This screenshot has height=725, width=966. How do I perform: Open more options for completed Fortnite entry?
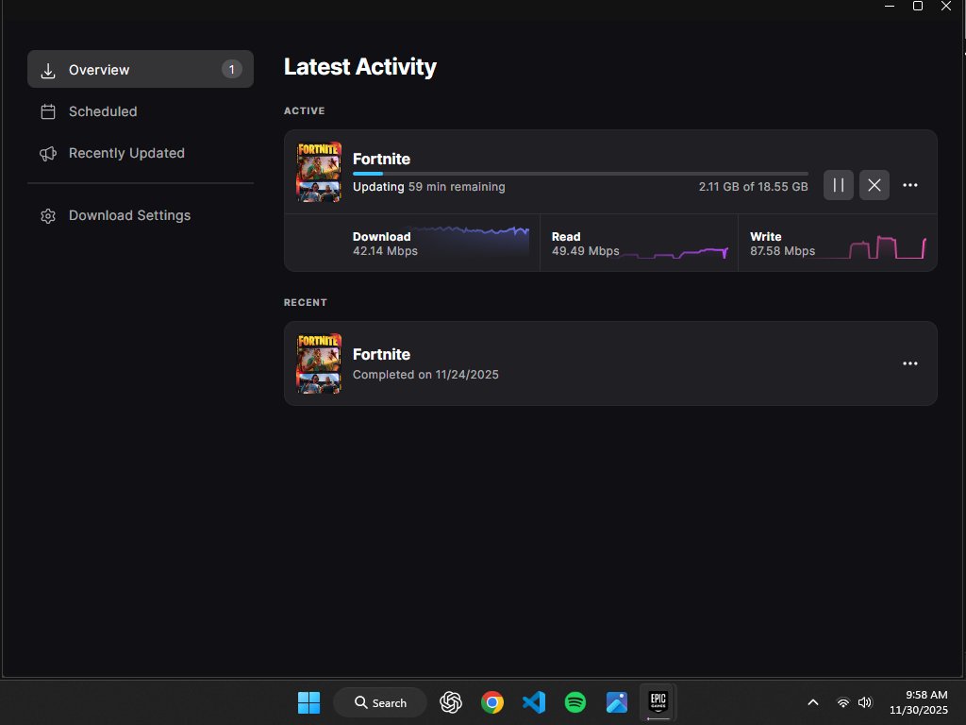coord(910,363)
